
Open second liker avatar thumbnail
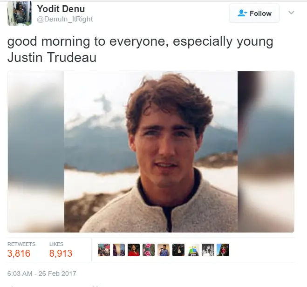[x=119, y=250]
